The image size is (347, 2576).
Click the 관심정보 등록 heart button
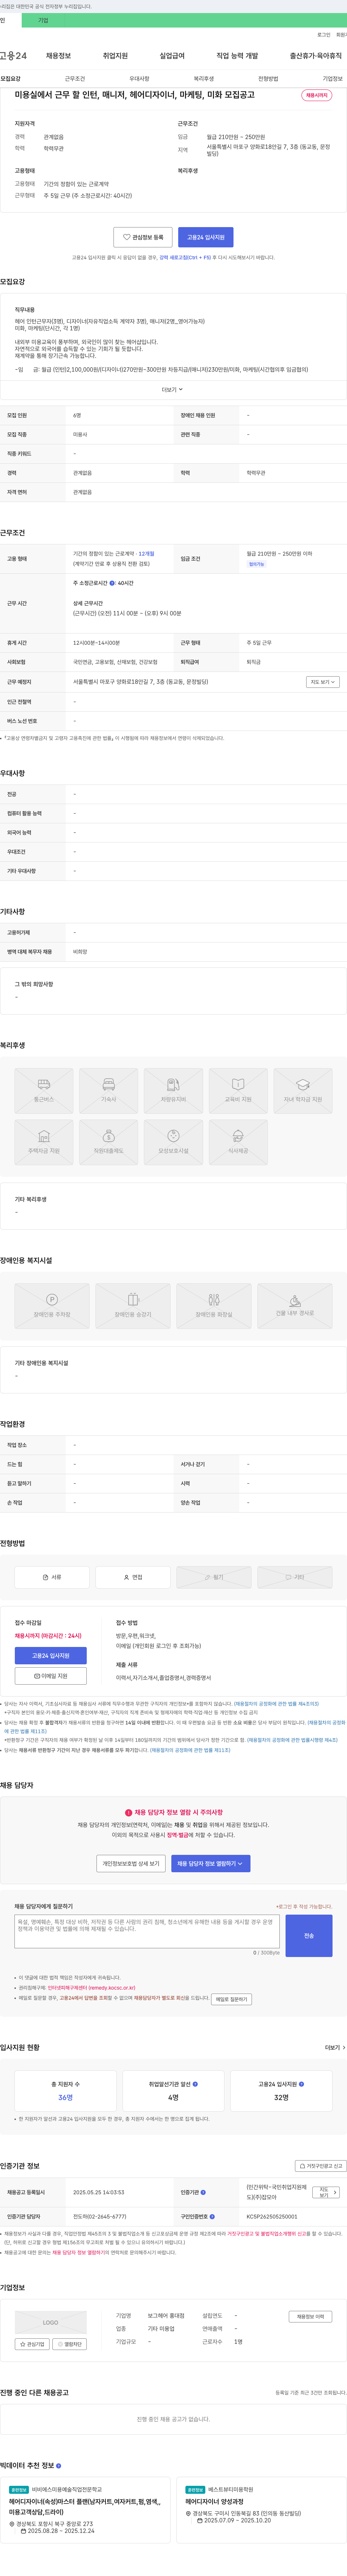(x=142, y=237)
